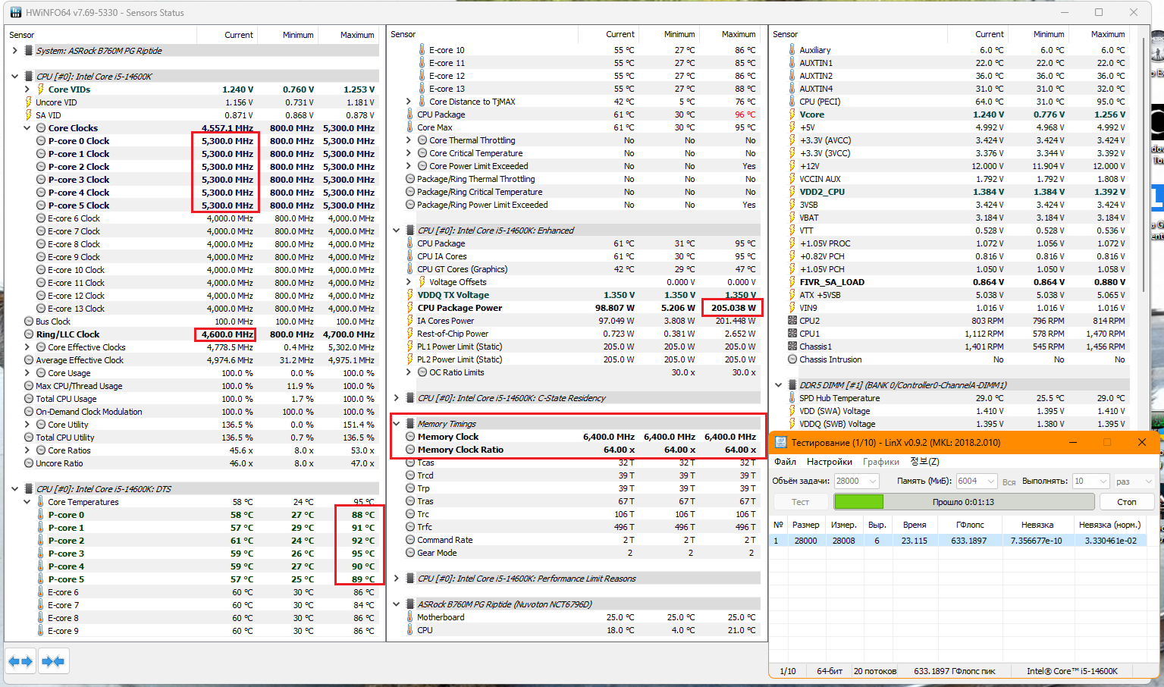The image size is (1164, 687).
Task: Click the LinX title bar app icon
Action: pyautogui.click(x=780, y=442)
